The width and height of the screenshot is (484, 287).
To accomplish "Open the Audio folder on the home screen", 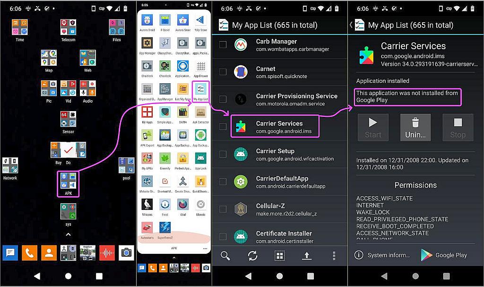I will pos(87,91).
